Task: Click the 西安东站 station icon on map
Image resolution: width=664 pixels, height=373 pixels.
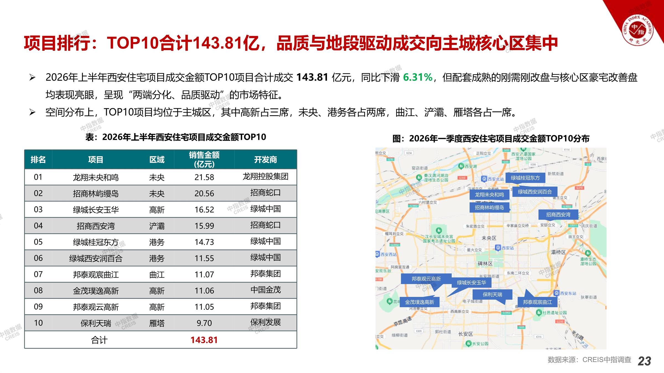Action: 556,293
